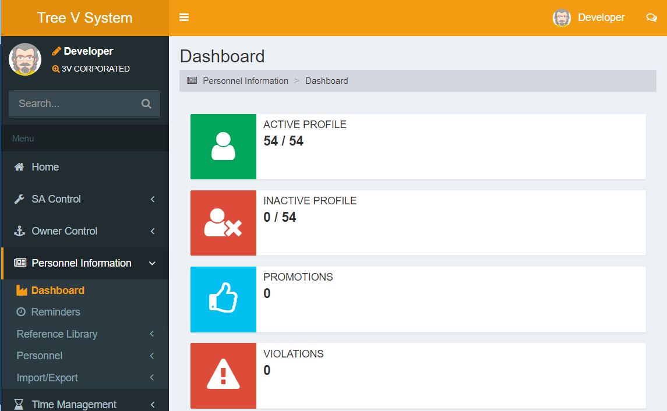Click the pencil edit icon beside Developer
The width and height of the screenshot is (667, 411).
57,51
